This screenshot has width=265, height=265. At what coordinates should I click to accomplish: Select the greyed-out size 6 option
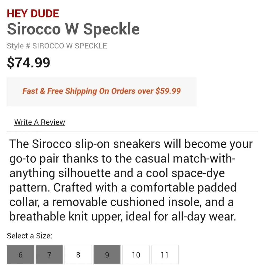tap(20, 254)
